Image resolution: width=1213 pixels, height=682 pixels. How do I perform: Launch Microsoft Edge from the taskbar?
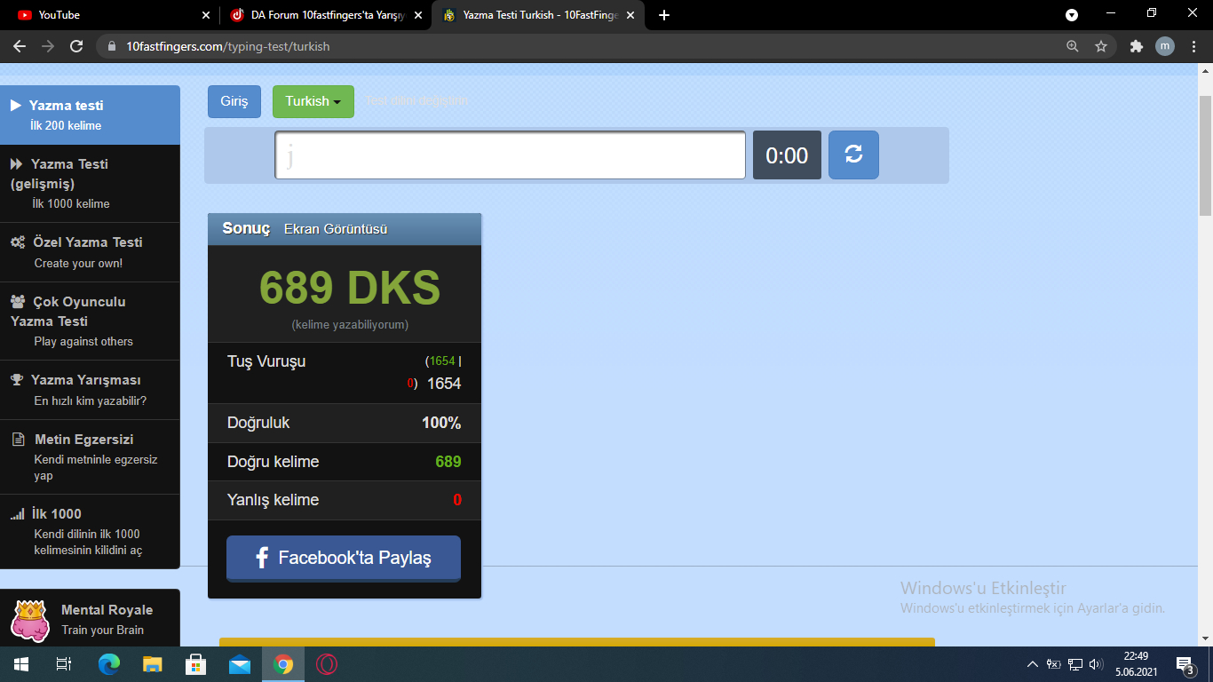coord(109,664)
